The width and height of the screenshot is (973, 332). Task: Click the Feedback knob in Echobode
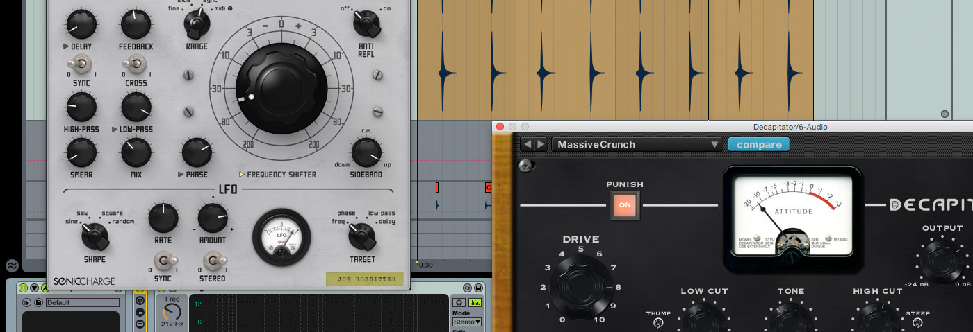136,25
